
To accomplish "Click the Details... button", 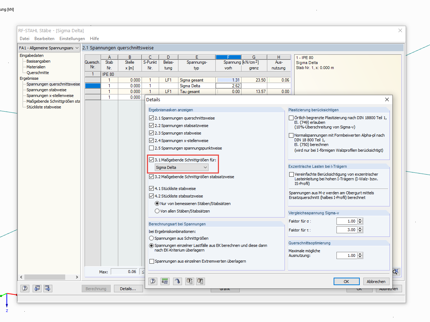I will tap(128, 289).
